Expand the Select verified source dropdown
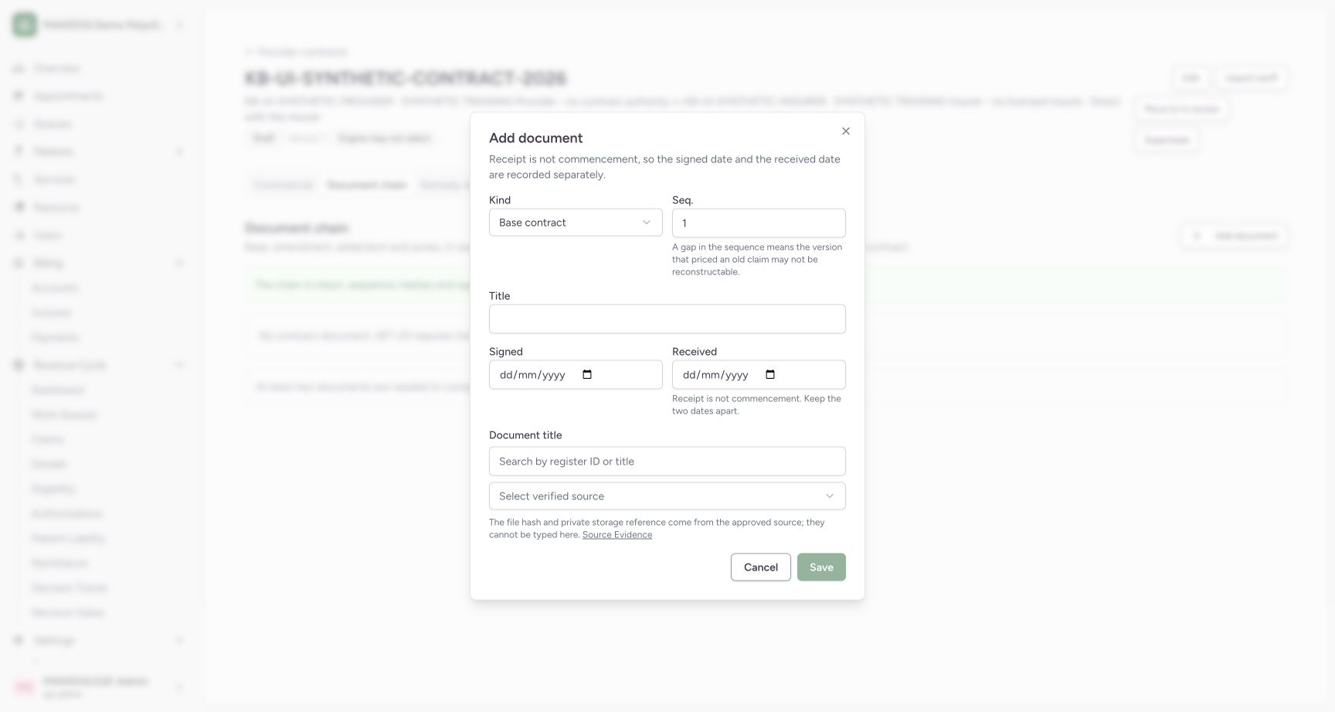Viewport: 1335px width, 712px height. (667, 496)
